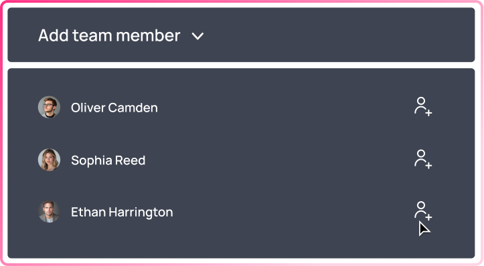Select the Oliver Camden name label

114,108
